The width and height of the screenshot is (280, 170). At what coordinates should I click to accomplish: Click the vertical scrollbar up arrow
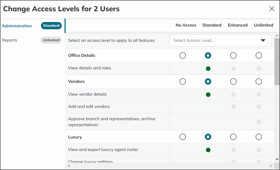277,35
